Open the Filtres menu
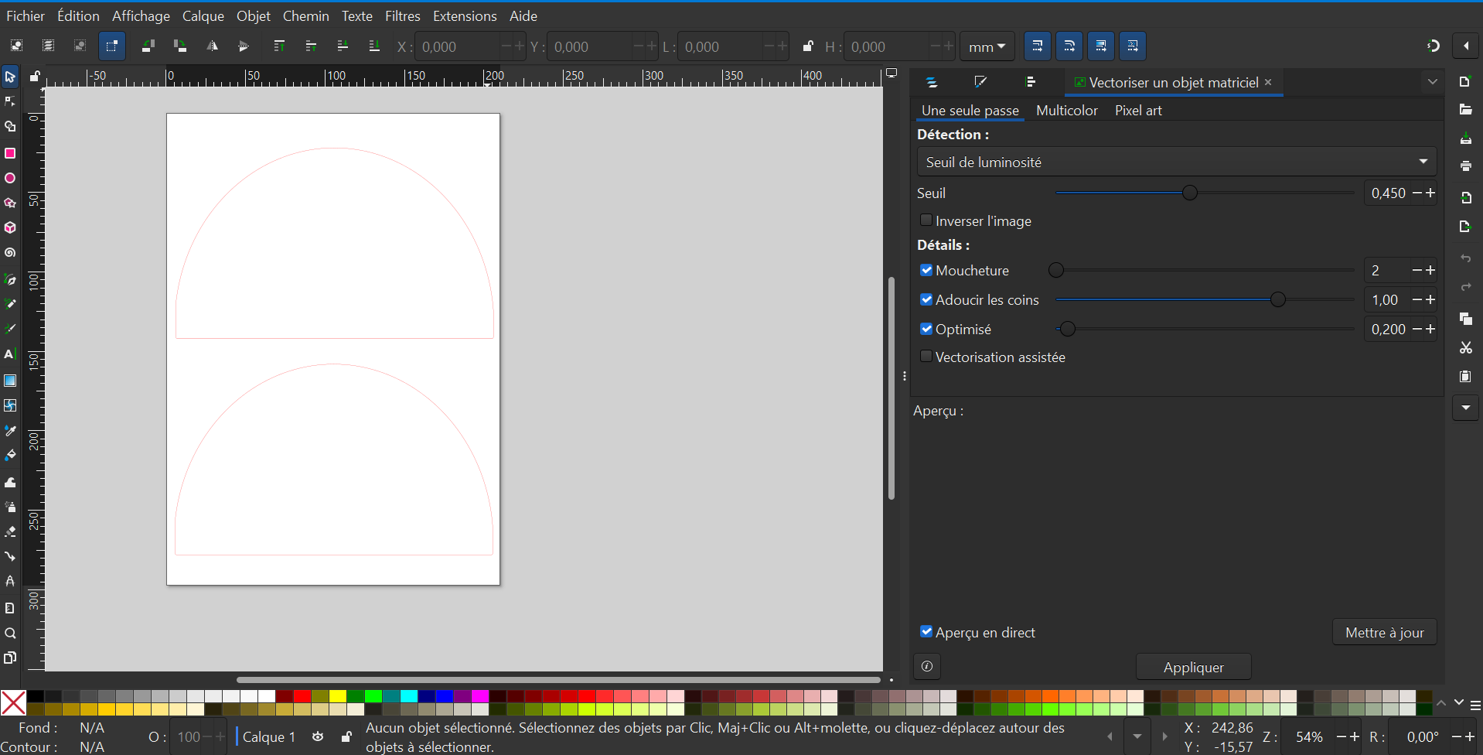1483x755 pixels. 402,16
